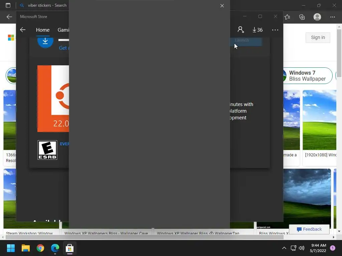Open File Explorer from taskbar
Viewport: 342px width, 256px height.
[25, 248]
